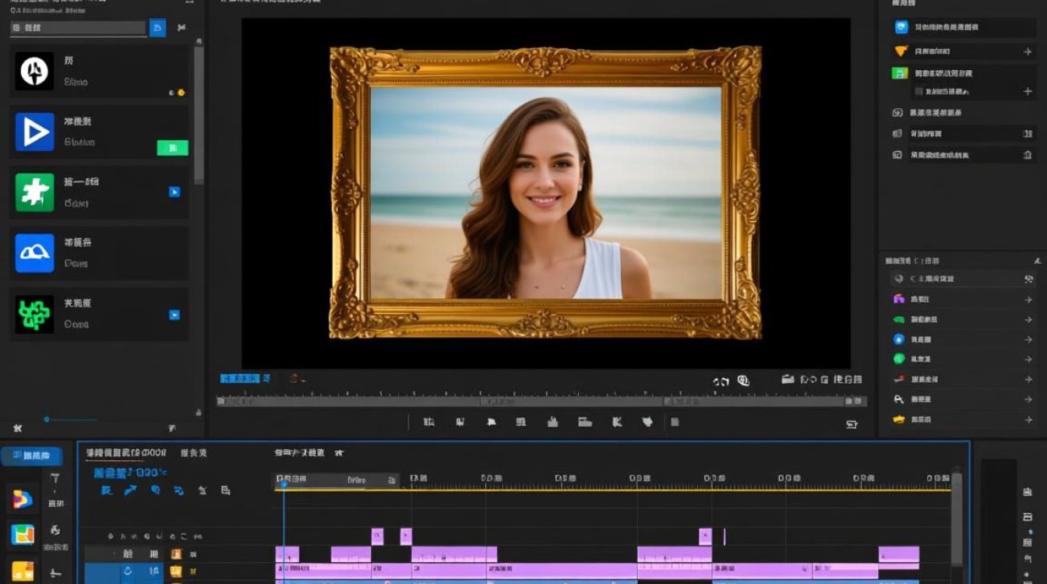
Task: Expand the row with the orange shield icon
Action: coord(1028,51)
